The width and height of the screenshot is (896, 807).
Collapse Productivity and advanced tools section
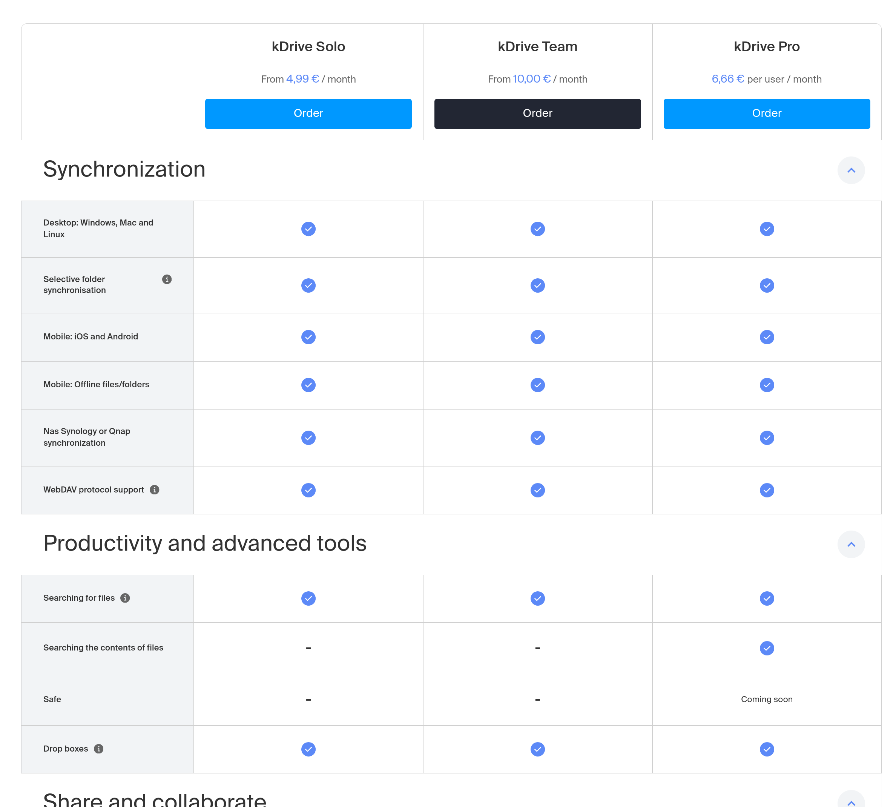[851, 544]
